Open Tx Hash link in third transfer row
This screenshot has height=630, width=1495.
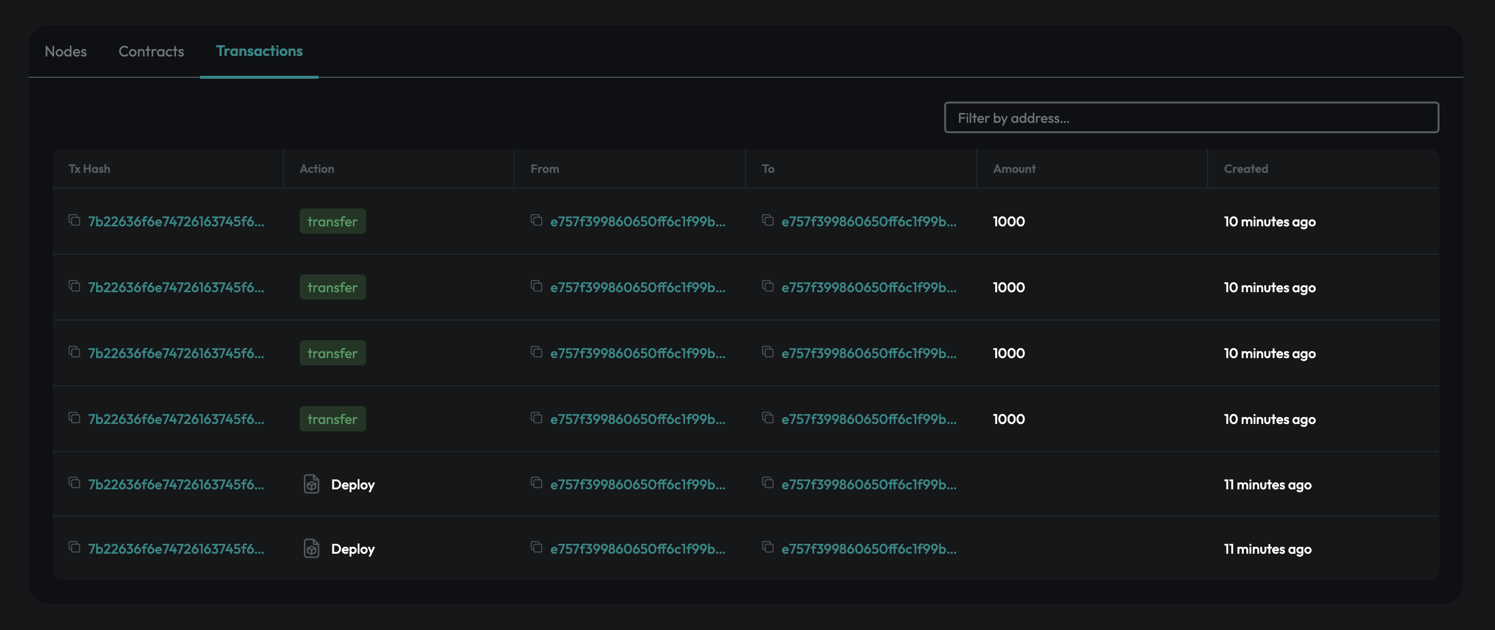176,353
